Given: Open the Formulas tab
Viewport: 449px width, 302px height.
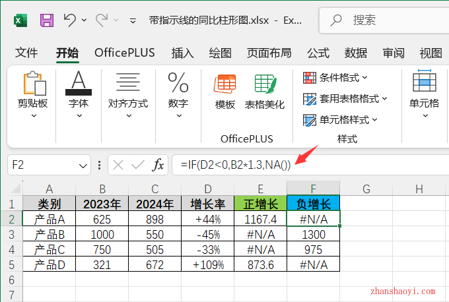Looking at the screenshot, I should [318, 53].
